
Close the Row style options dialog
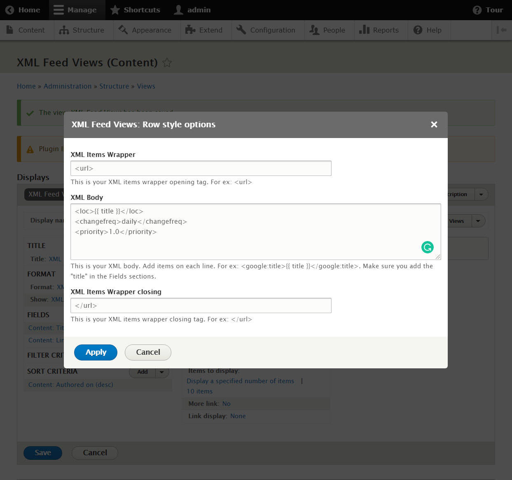click(x=434, y=124)
